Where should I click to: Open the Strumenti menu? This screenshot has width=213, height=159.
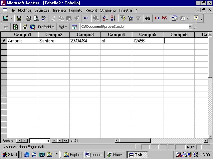tap(108, 10)
